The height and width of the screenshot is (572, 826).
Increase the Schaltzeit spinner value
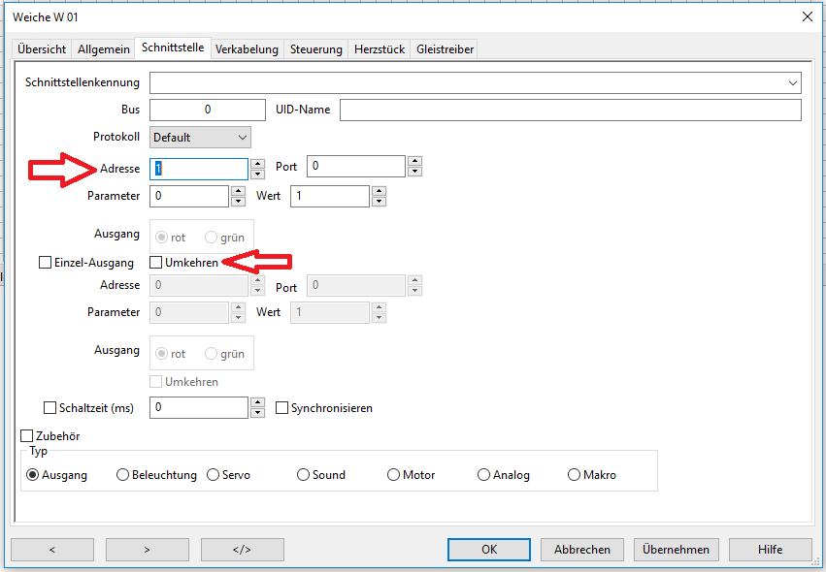257,402
